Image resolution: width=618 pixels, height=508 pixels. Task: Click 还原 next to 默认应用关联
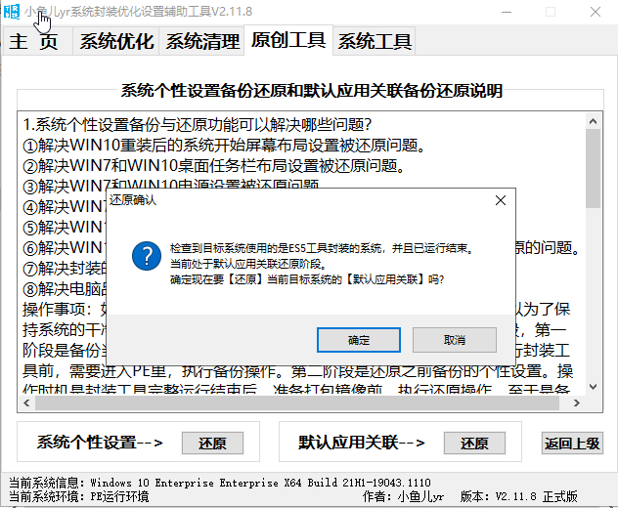click(474, 443)
